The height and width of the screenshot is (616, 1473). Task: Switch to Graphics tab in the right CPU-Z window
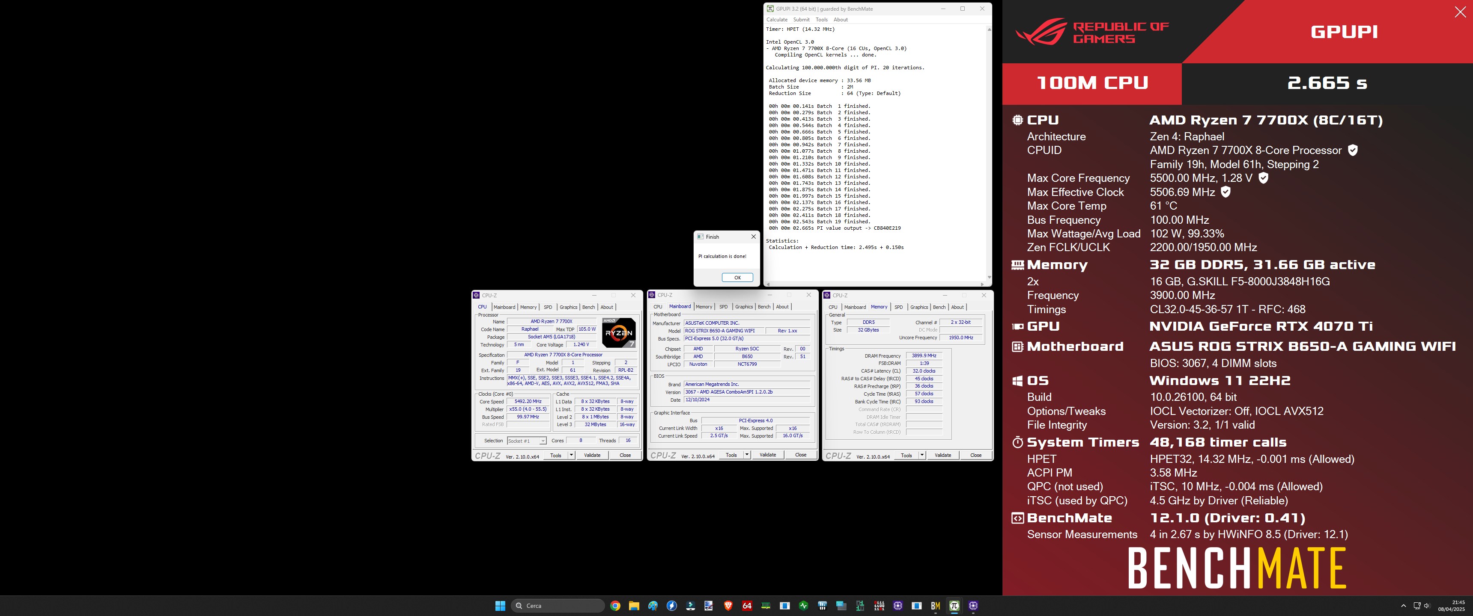click(919, 307)
